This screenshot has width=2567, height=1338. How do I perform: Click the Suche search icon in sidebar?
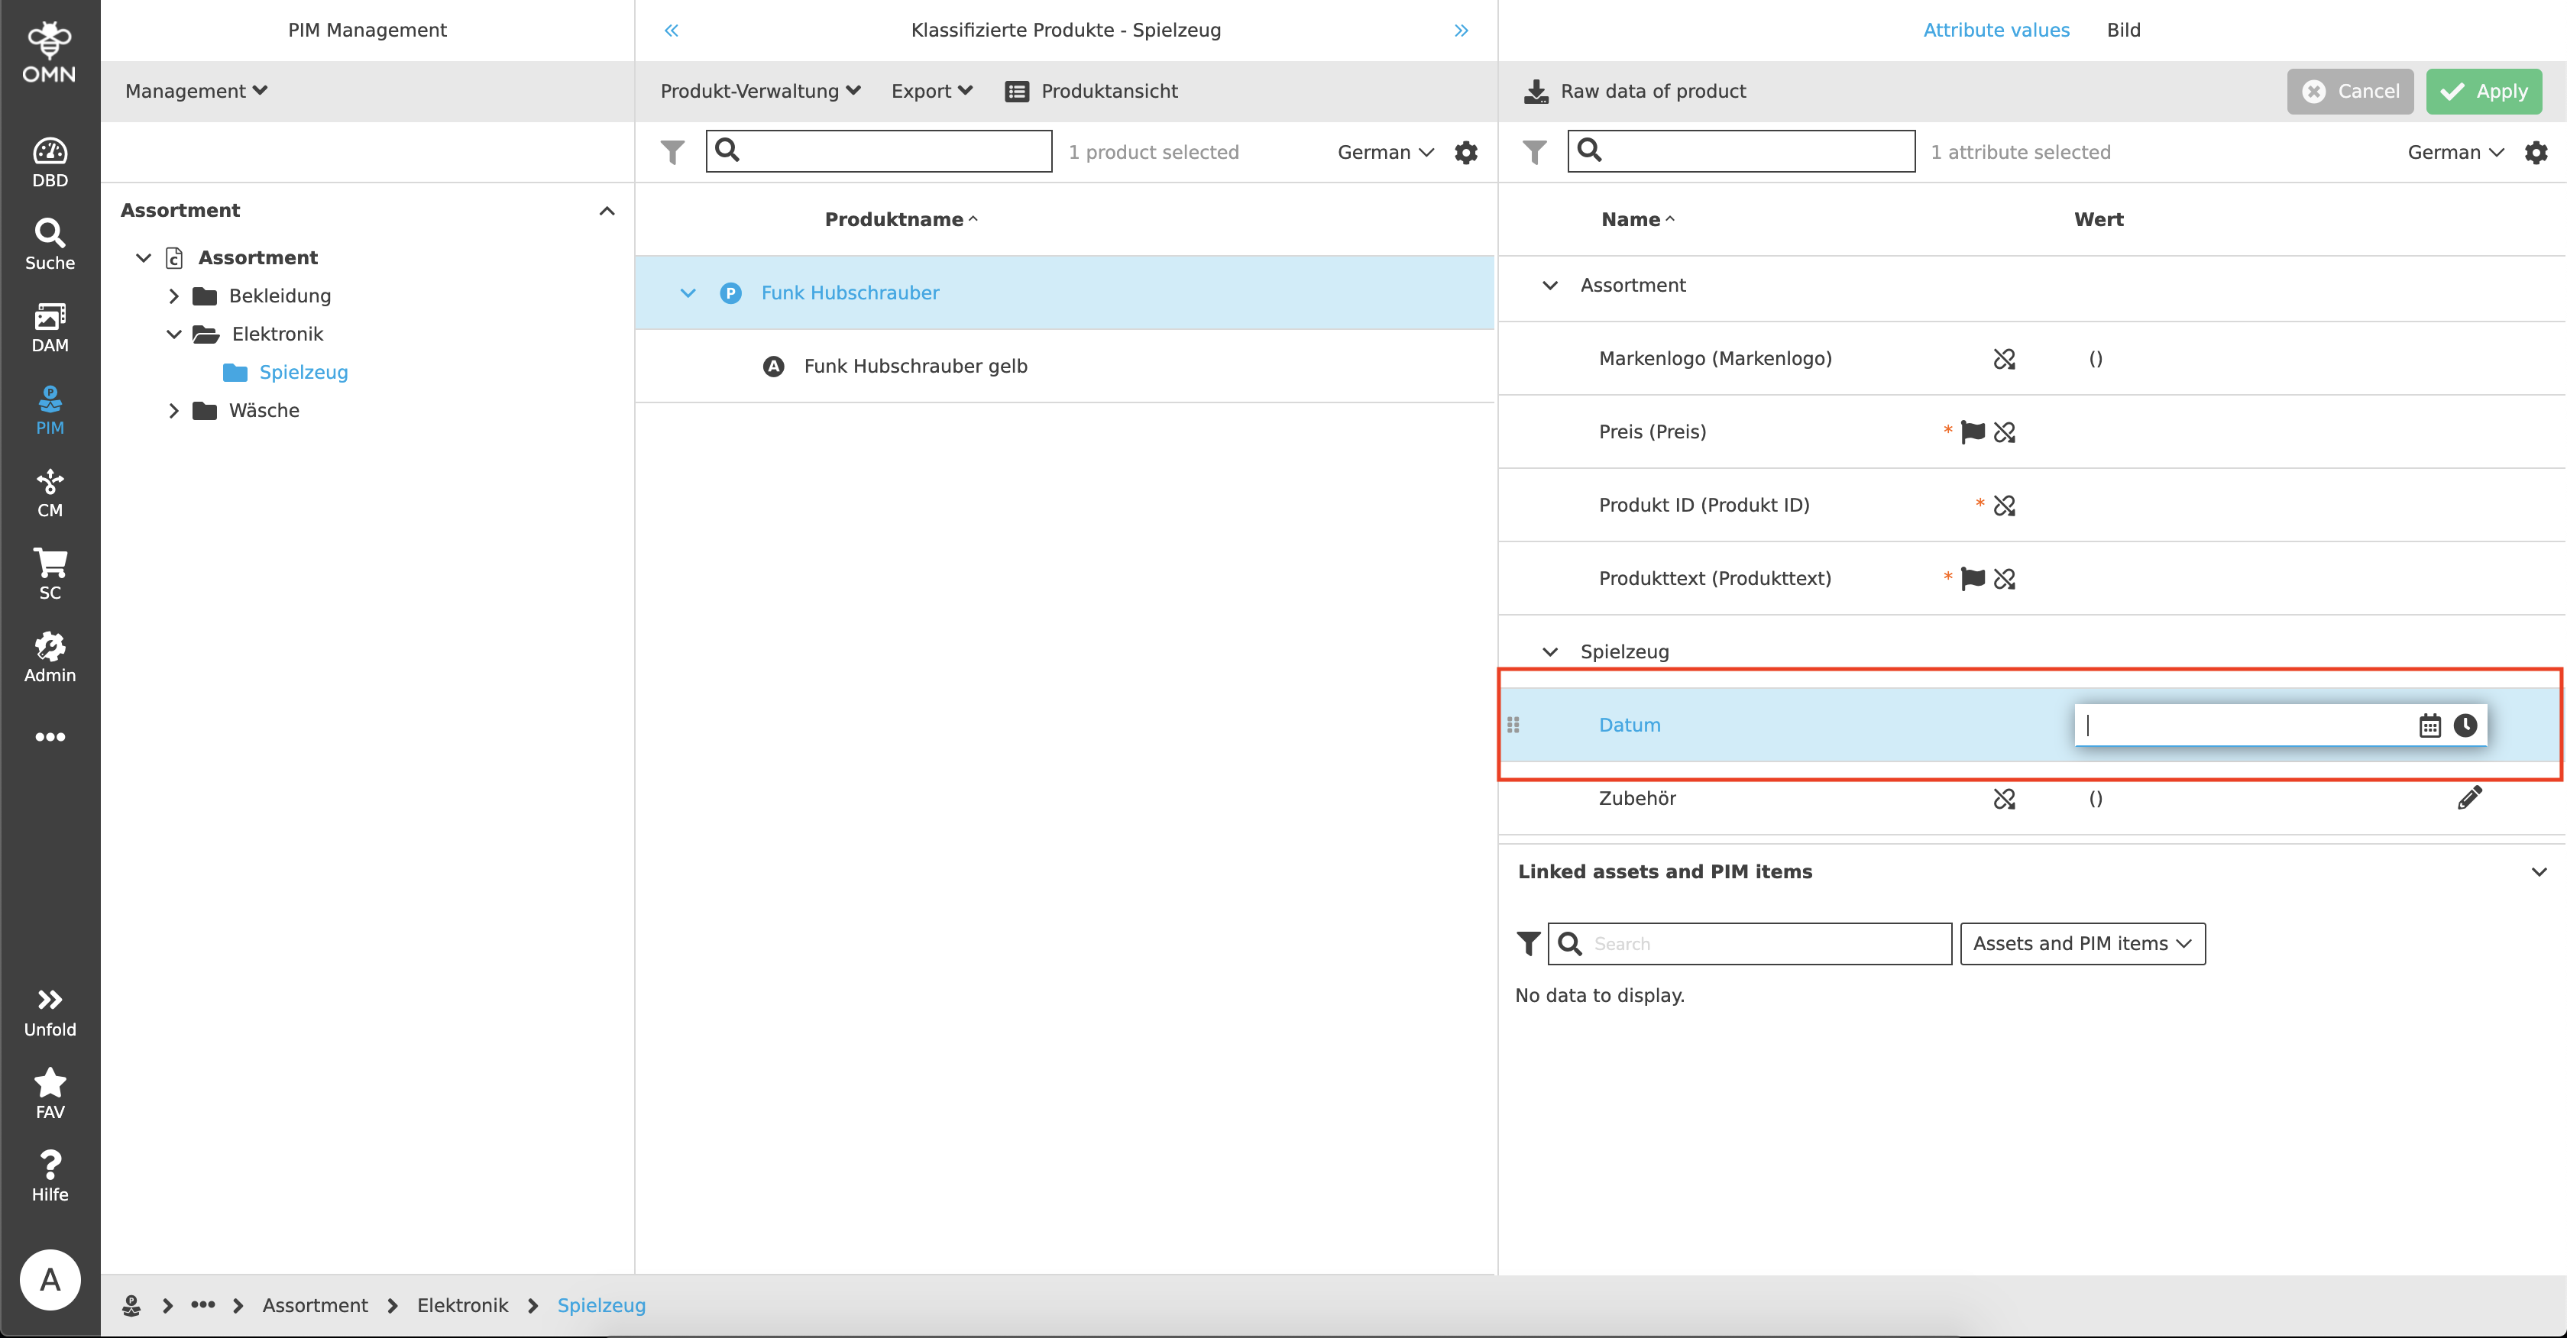pyautogui.click(x=50, y=239)
